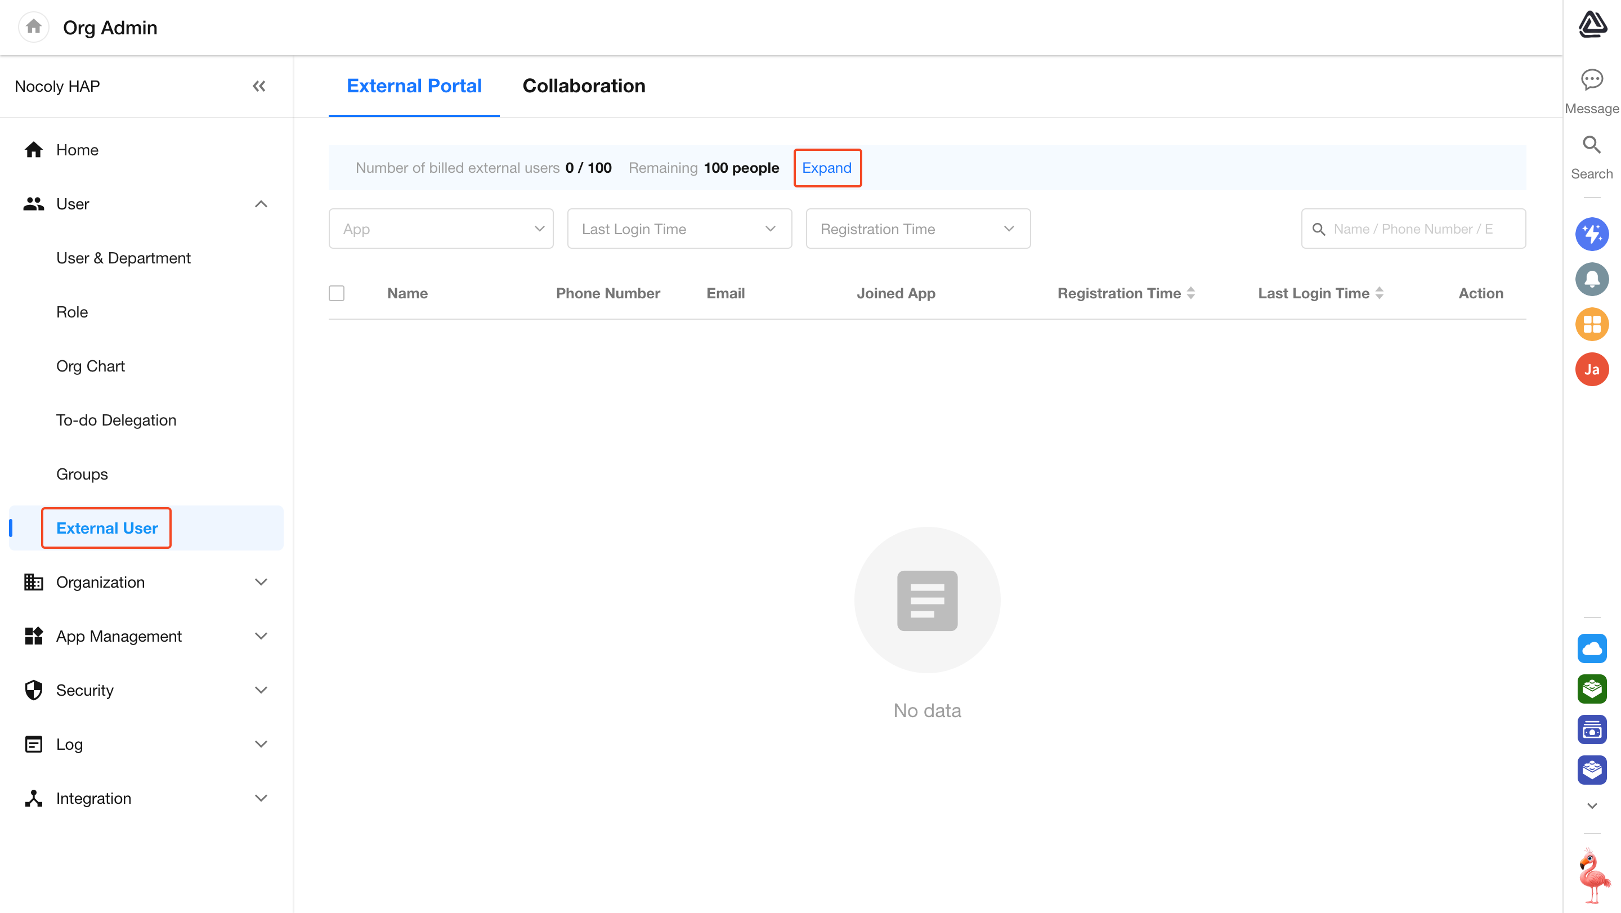Image resolution: width=1621 pixels, height=913 pixels.
Task: Open the Last Login Time filter dropdown
Action: point(679,229)
